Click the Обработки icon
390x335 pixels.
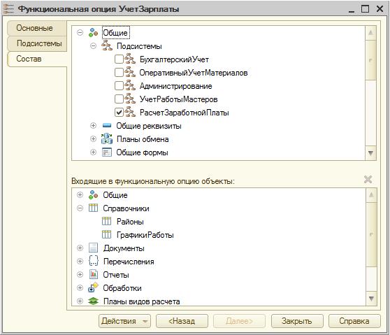coord(93,287)
